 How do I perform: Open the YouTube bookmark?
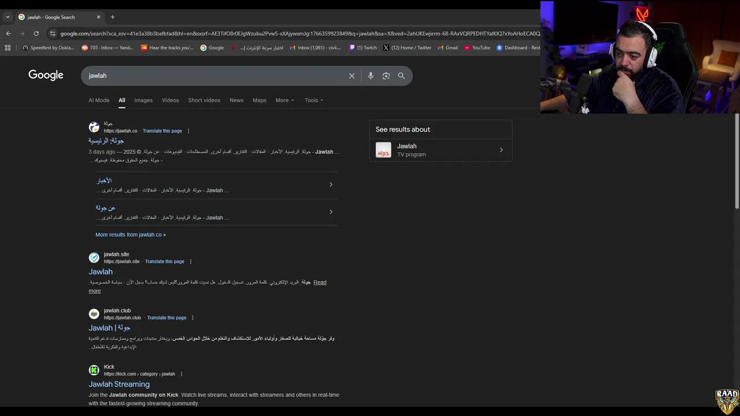[477, 48]
